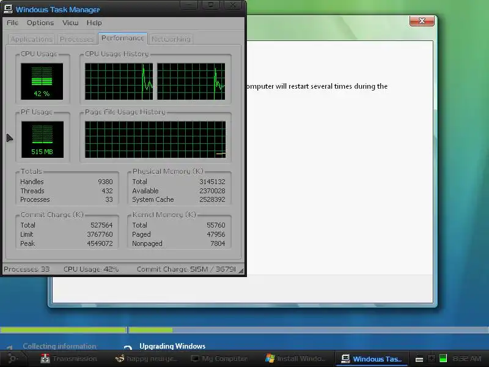Select the Performance tab
This screenshot has height=367, width=489.
[123, 38]
